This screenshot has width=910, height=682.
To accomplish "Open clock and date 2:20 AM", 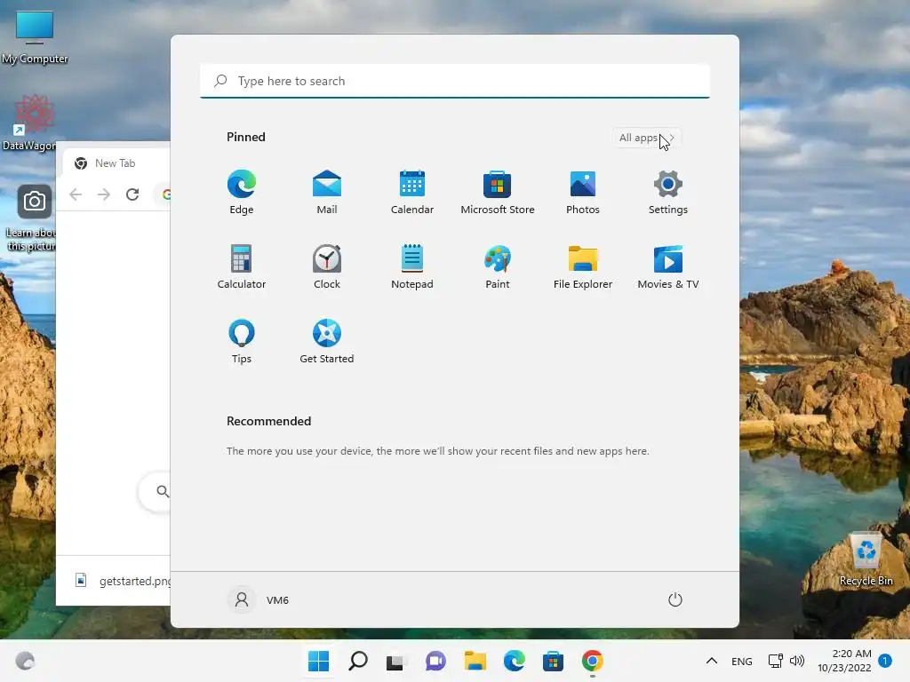I will (x=844, y=661).
